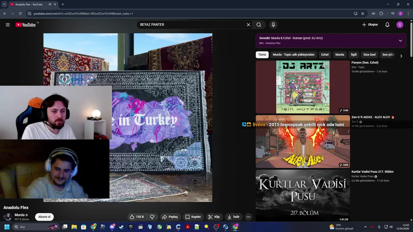The image size is (413, 232).
Task: Go to the YouTube home logo
Action: tap(25, 25)
